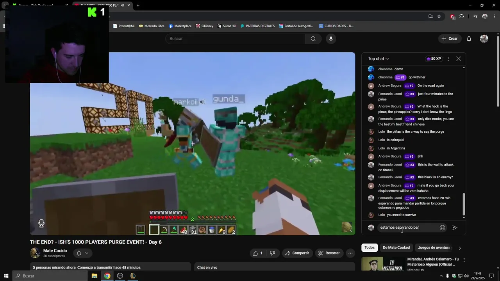Click the Chat en vivo heading

tap(207, 267)
